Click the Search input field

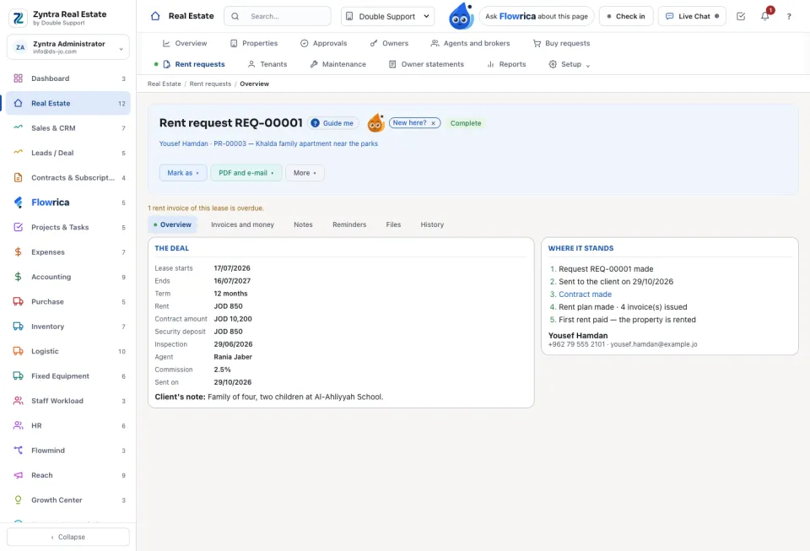coord(278,16)
